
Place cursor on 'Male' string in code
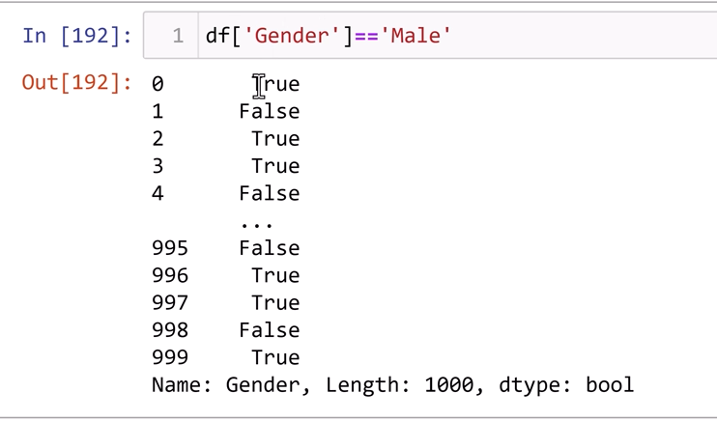[416, 36]
